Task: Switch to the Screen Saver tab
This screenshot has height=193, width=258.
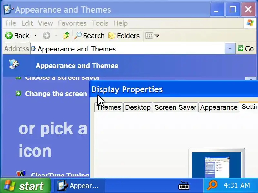Action: [x=175, y=107]
